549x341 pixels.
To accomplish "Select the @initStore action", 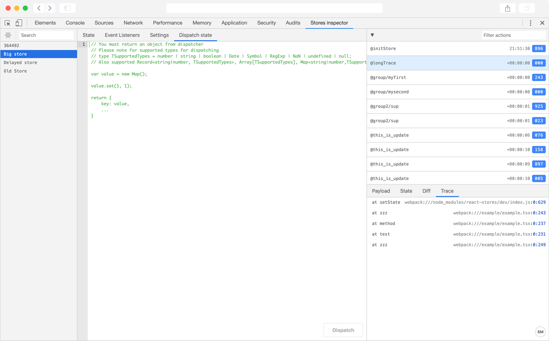I will point(458,48).
